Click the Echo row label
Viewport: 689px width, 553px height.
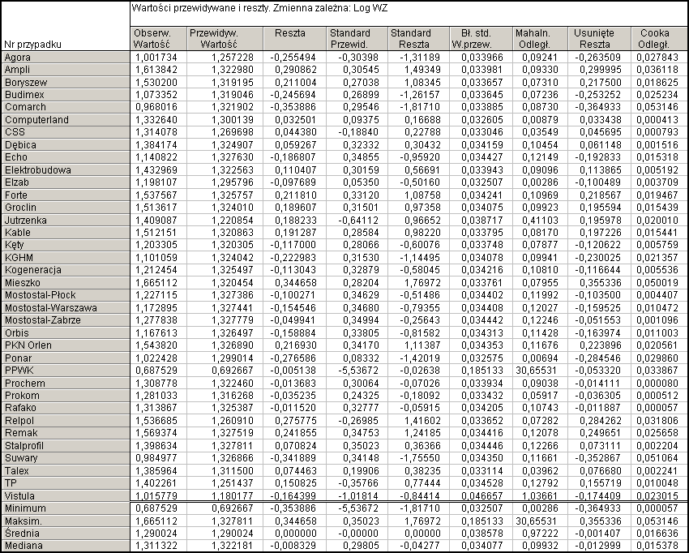[x=66, y=157]
